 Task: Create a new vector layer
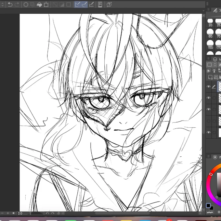pos(216,77)
